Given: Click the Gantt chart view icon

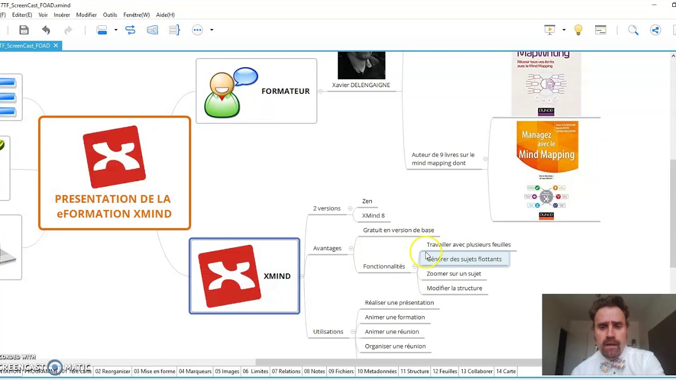Looking at the screenshot, I should (600, 30).
